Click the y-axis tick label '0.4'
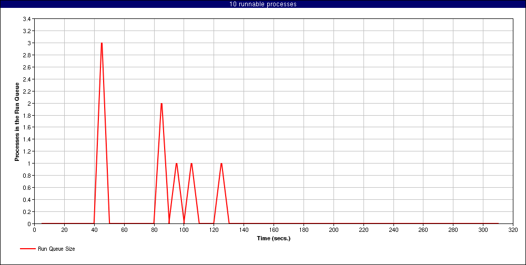This screenshot has width=526, height=265. click(27, 200)
